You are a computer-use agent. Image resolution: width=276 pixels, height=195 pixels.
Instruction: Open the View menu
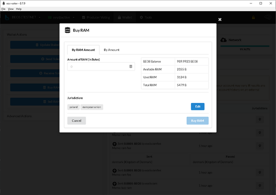tap(10, 9)
